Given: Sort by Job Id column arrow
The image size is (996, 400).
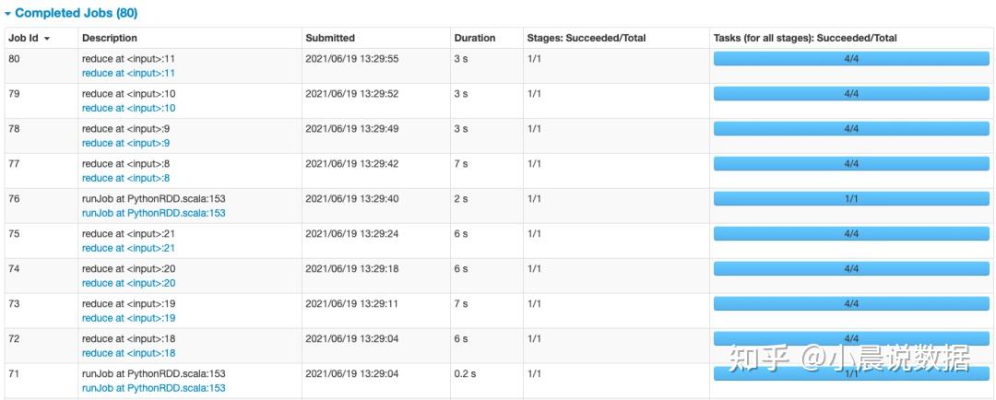Looking at the screenshot, I should [x=47, y=39].
